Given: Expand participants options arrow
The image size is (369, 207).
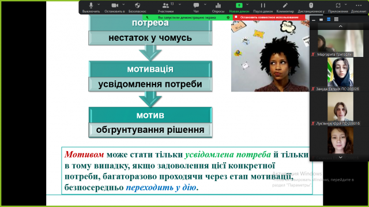Looking at the screenshot, I should [180, 4].
